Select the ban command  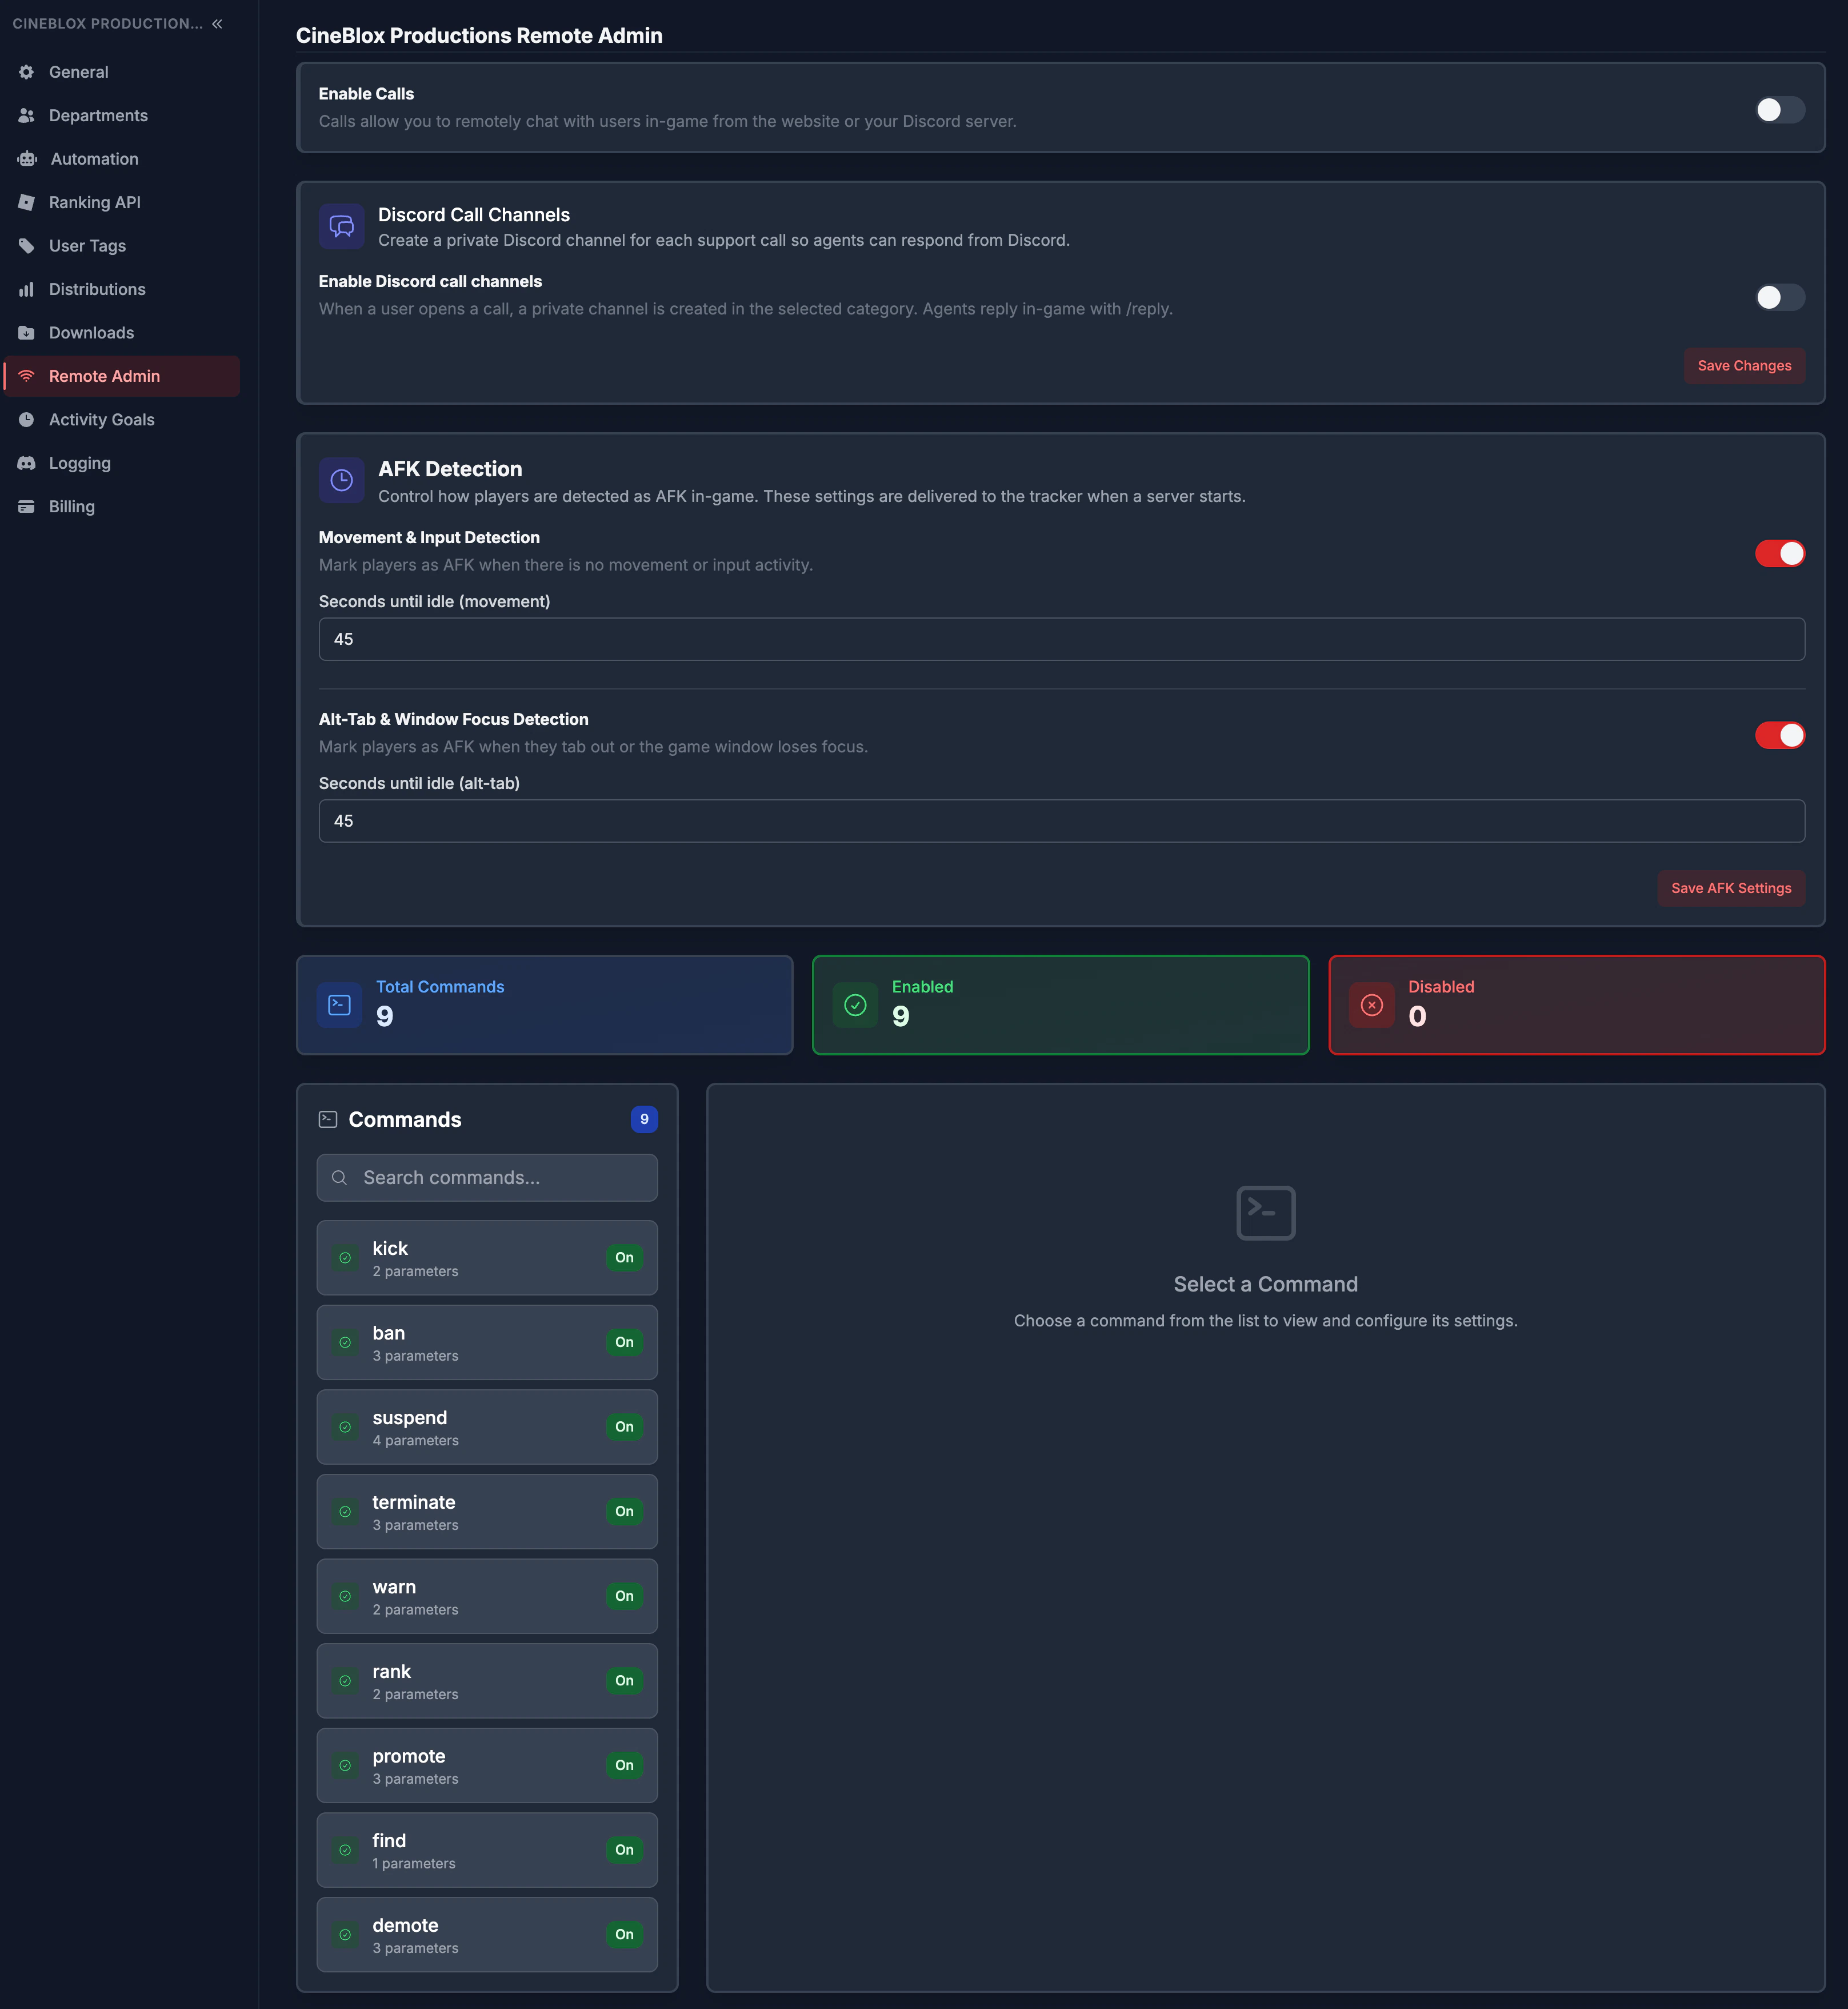[487, 1342]
